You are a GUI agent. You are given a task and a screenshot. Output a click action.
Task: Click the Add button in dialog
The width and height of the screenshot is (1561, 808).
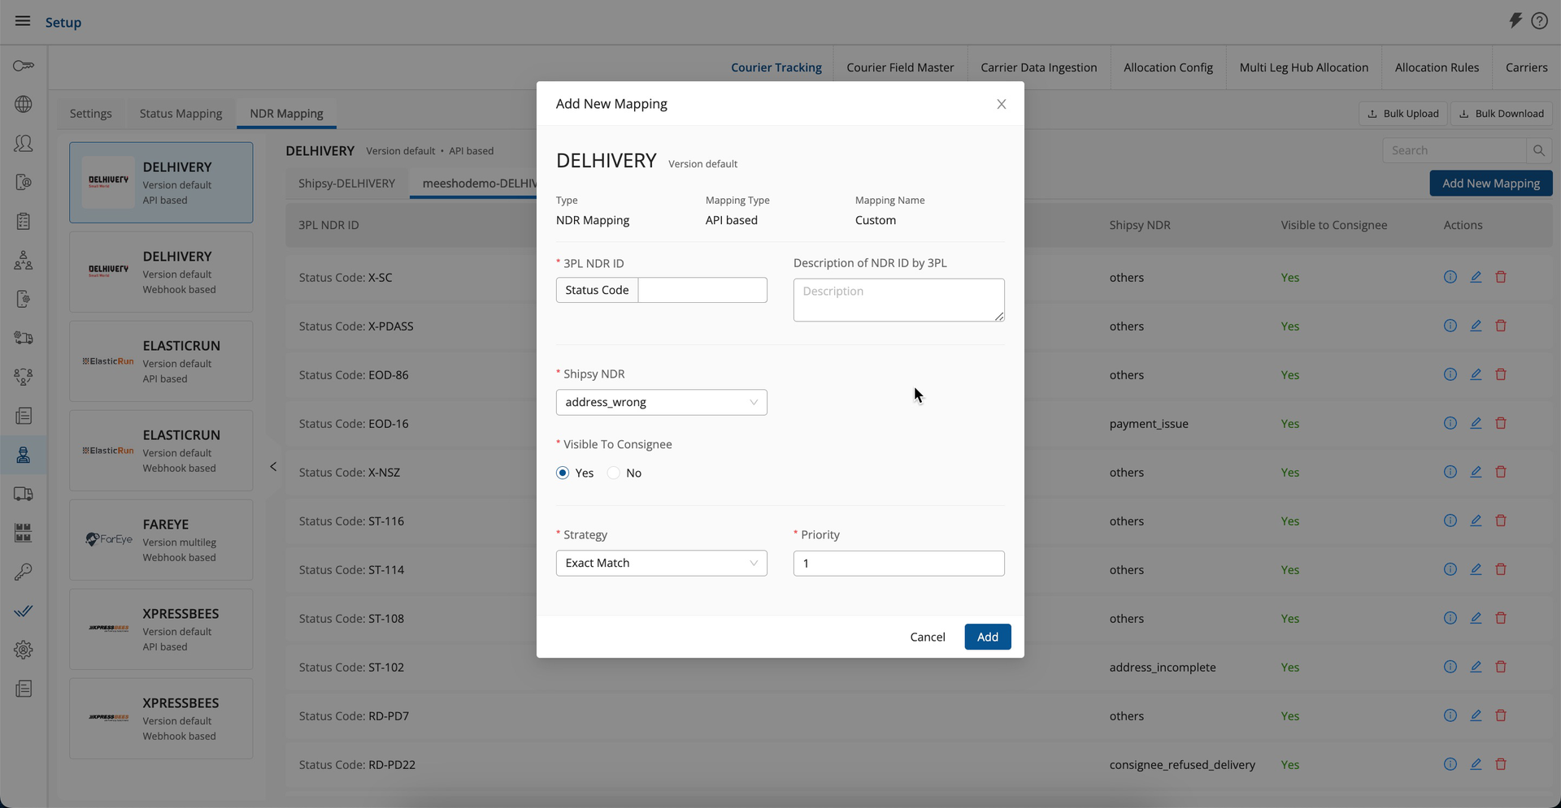[x=987, y=637]
